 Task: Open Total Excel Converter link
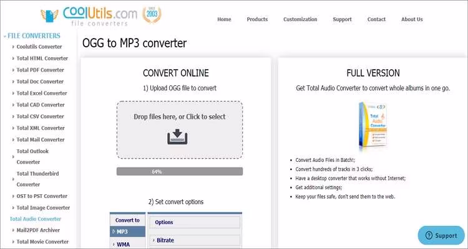pos(42,93)
